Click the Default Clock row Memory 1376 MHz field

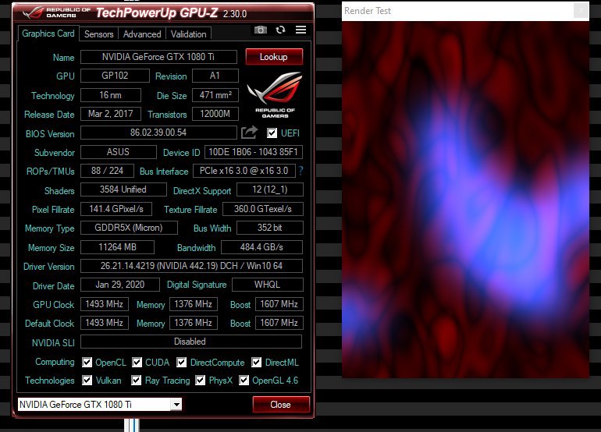coord(194,323)
